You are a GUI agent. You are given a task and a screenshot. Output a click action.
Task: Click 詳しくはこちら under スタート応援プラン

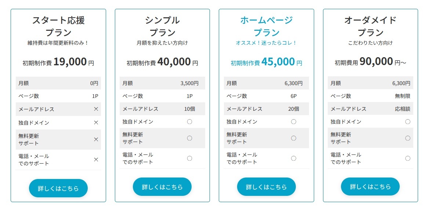58,188
